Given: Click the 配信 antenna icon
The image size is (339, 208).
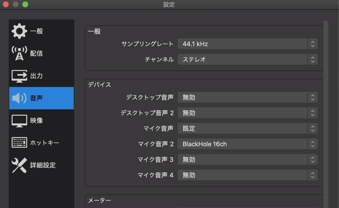Looking at the screenshot, I should [x=19, y=53].
